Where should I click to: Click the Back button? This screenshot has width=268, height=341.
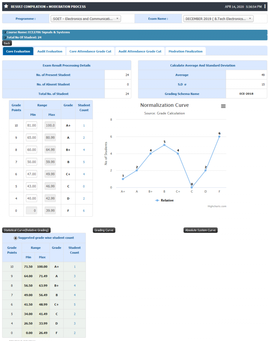[x=7, y=43]
